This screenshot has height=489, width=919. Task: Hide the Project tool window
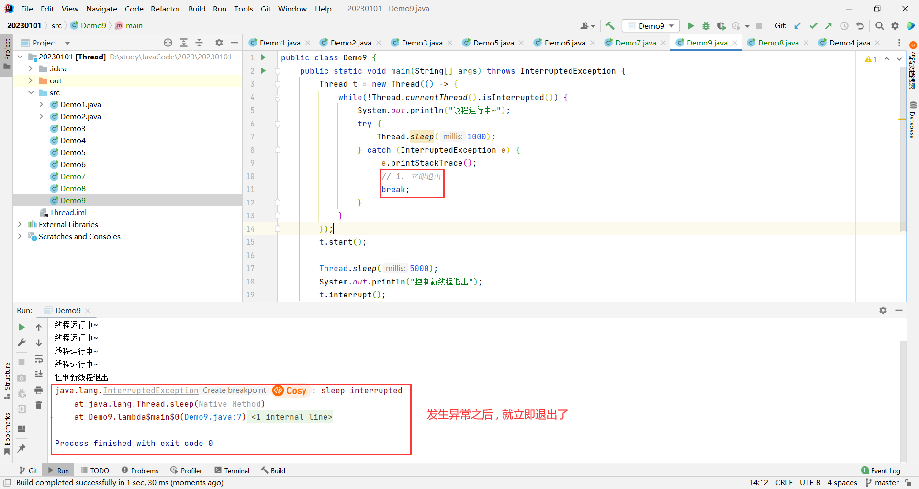click(235, 43)
